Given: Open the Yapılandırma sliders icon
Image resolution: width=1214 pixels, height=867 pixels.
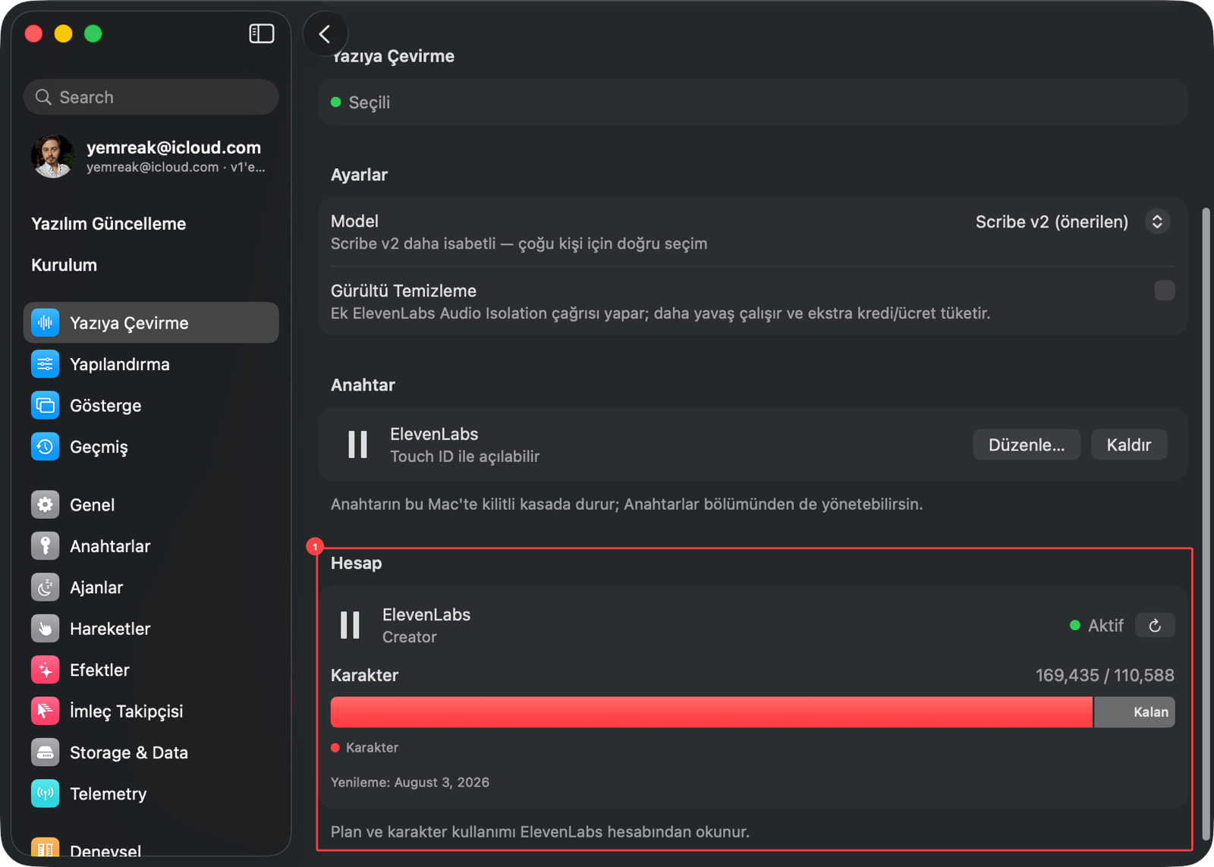Looking at the screenshot, I should [x=46, y=364].
